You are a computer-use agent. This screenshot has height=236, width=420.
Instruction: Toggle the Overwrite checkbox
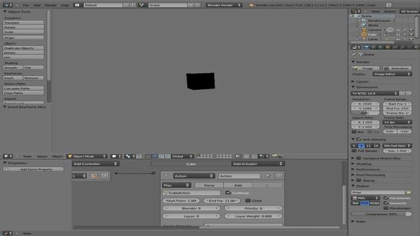(x=386, y=203)
